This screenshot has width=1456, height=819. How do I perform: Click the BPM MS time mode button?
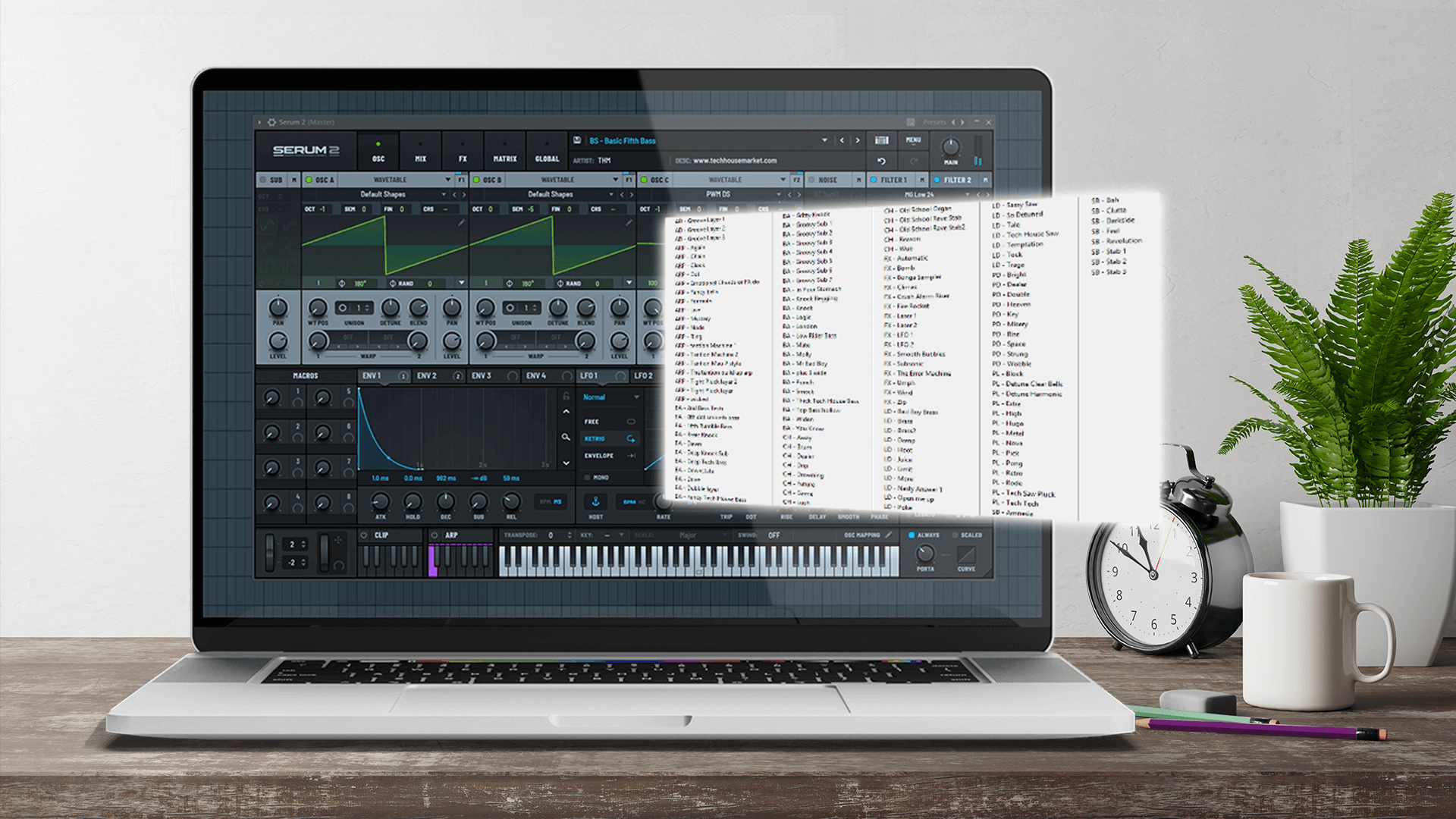click(551, 501)
